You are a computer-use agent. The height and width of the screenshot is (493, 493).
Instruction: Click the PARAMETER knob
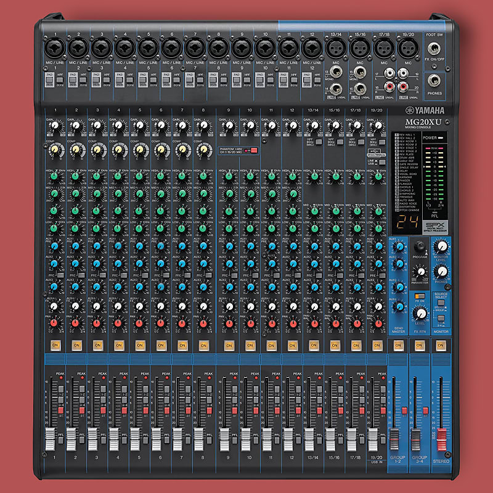421,272
